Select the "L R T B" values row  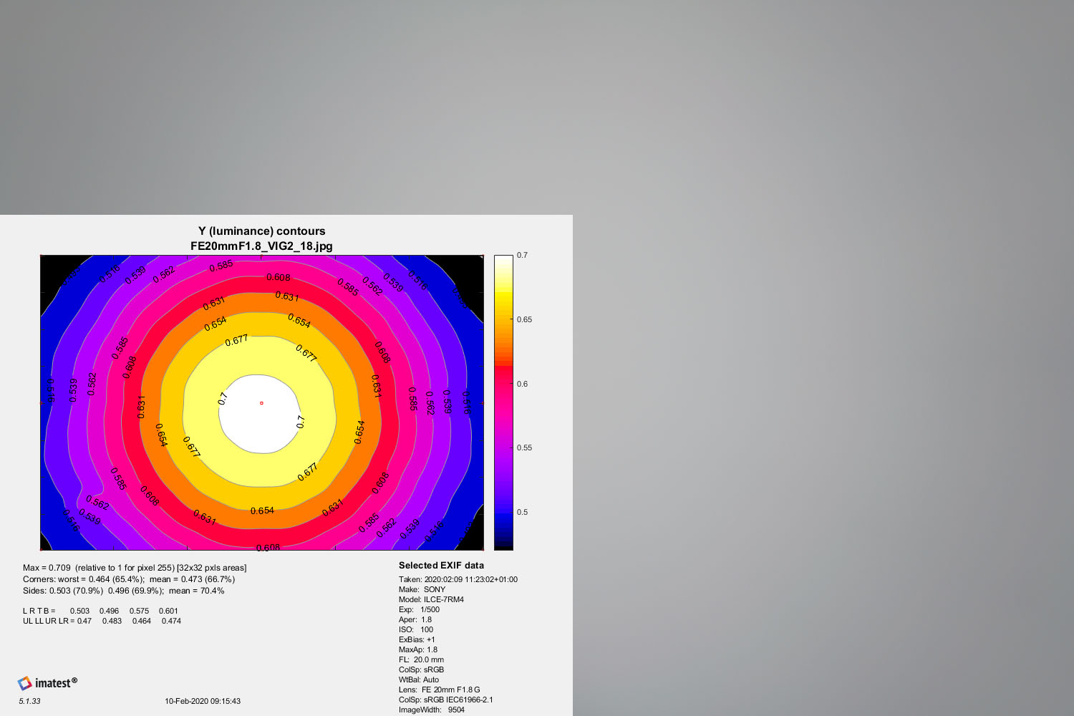pos(100,611)
